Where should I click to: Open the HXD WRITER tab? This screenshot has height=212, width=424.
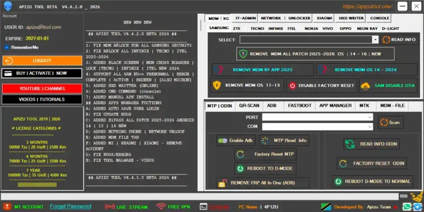[351, 18]
